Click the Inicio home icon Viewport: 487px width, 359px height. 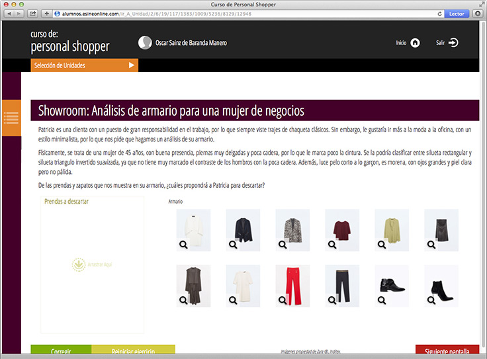(x=415, y=43)
